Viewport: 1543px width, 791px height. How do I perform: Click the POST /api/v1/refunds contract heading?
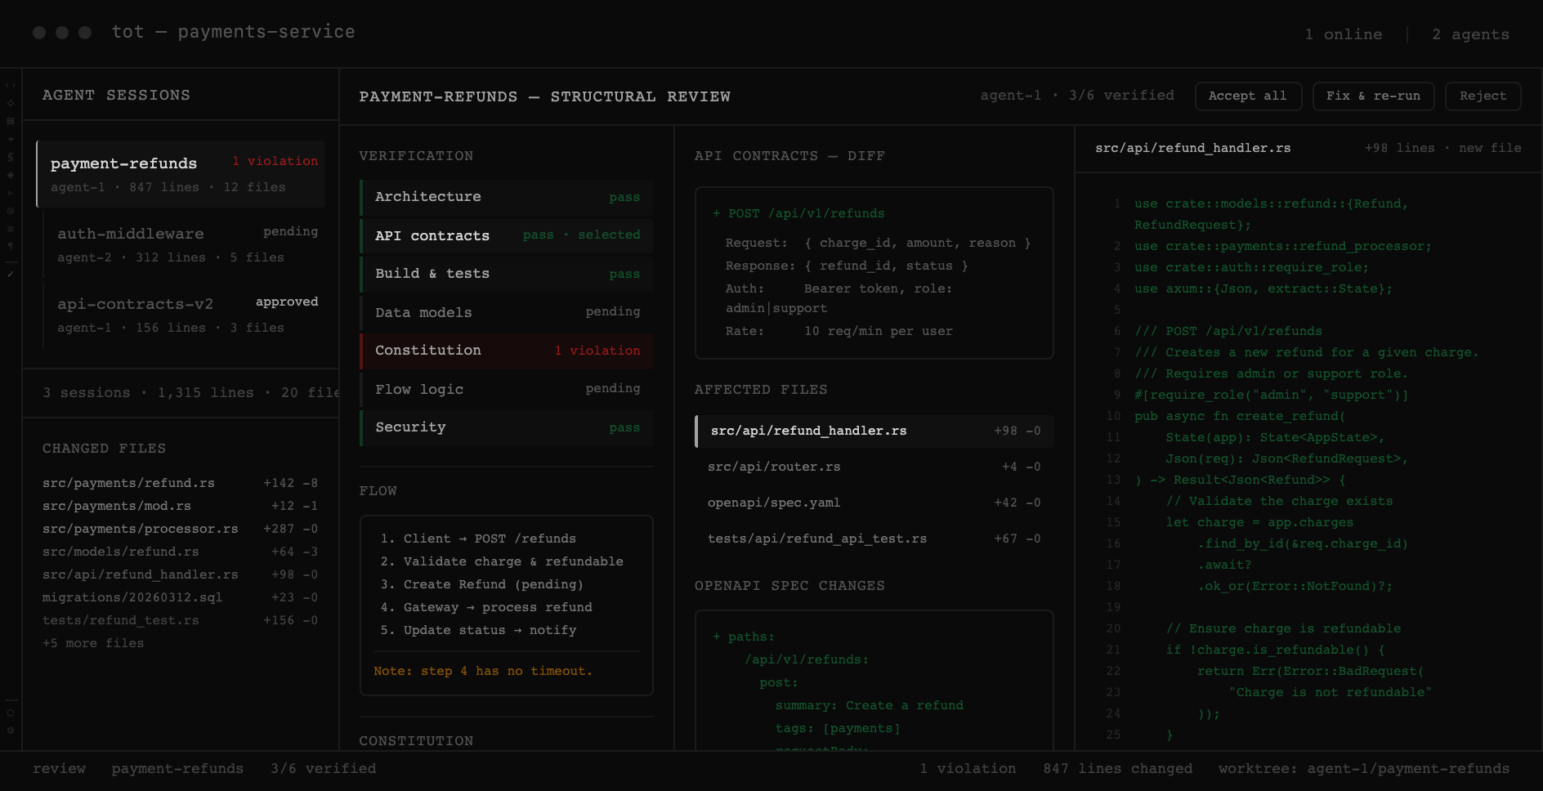798,213
